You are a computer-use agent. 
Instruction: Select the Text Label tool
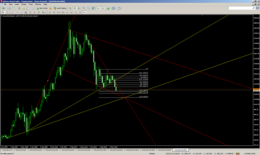point(39,12)
